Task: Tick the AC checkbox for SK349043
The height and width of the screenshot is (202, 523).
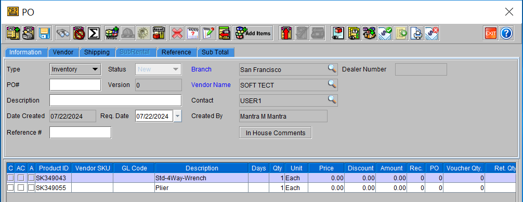Action: [x=21, y=178]
